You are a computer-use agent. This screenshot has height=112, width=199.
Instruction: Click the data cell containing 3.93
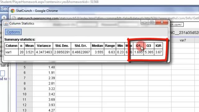[x=44, y=105]
